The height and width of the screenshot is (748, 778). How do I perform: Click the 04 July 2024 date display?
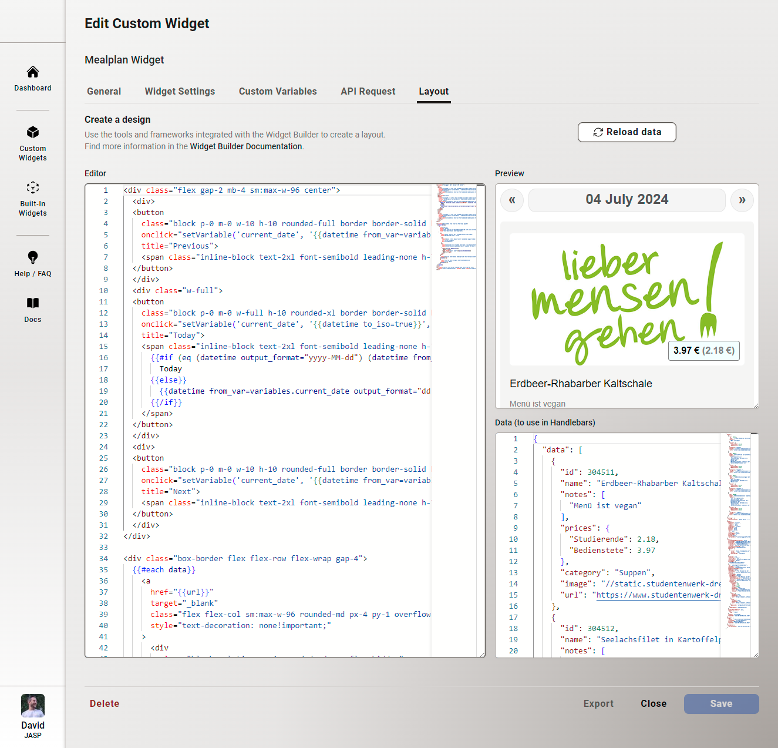click(627, 200)
